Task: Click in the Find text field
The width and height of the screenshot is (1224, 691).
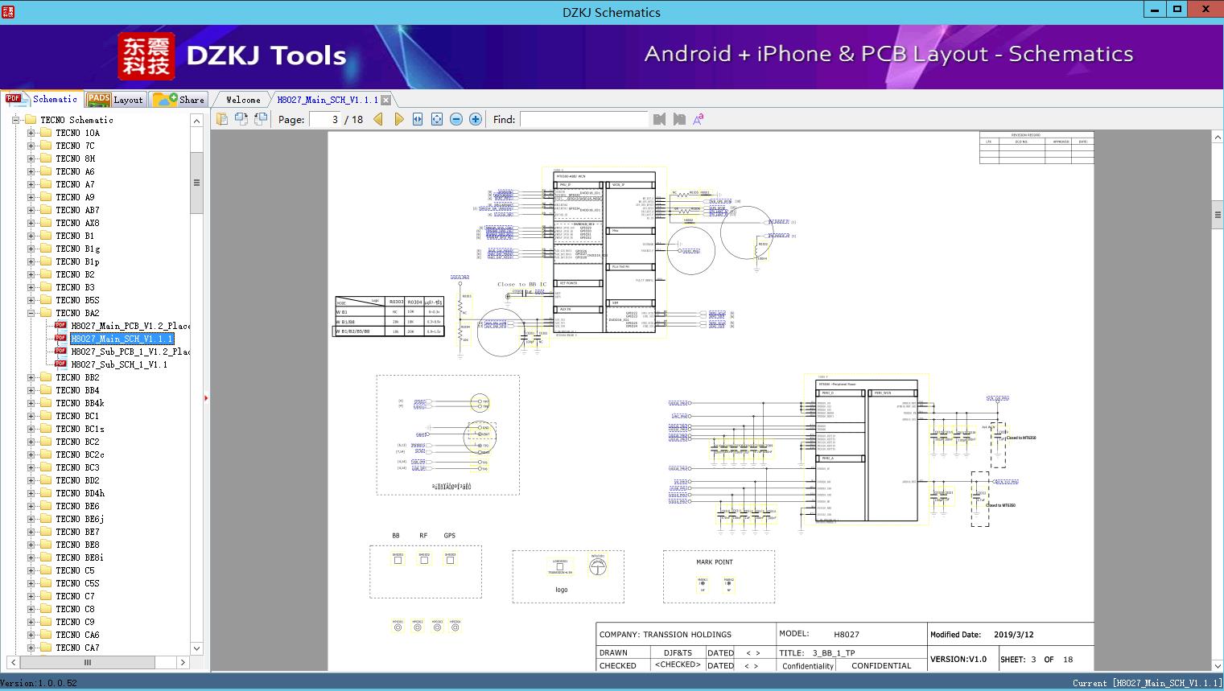Action: coord(583,119)
